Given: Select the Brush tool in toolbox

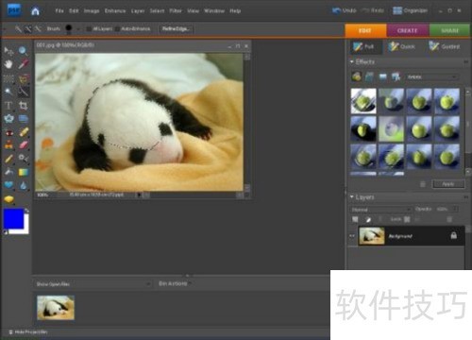Looking at the screenshot, I should click(8, 159).
